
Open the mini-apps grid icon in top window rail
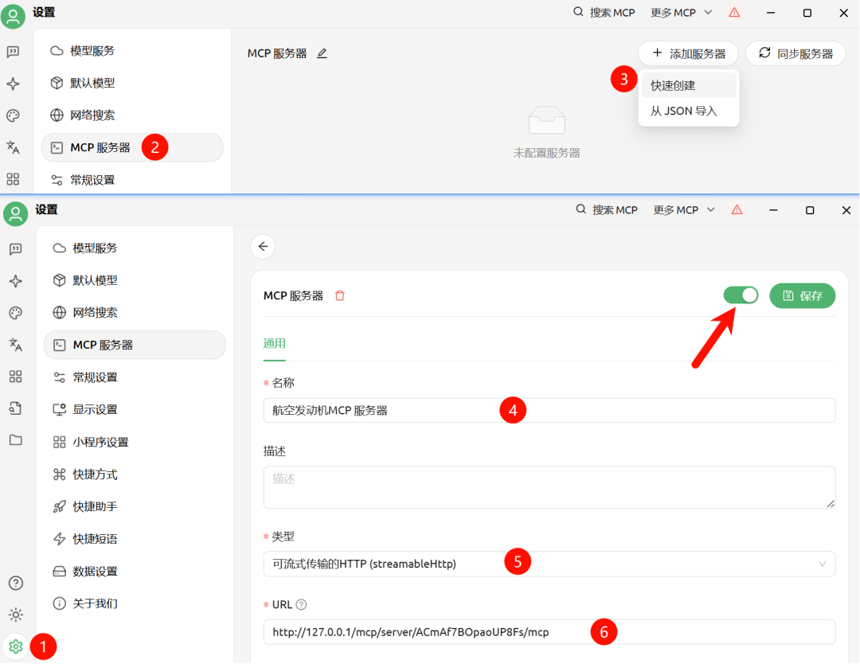[x=14, y=179]
